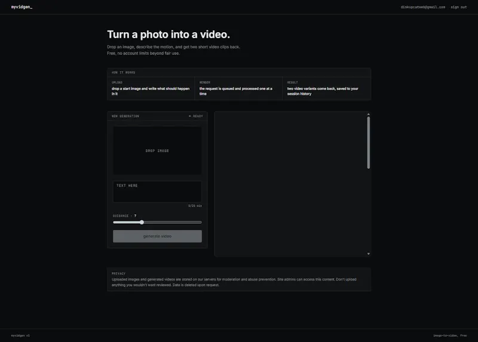Click the UPLOAD step description
This screenshot has width=478, height=342.
[x=151, y=91]
